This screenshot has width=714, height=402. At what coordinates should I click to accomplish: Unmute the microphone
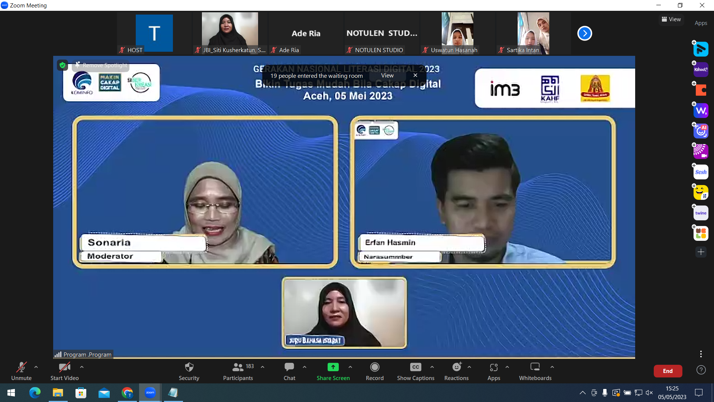coord(22,371)
